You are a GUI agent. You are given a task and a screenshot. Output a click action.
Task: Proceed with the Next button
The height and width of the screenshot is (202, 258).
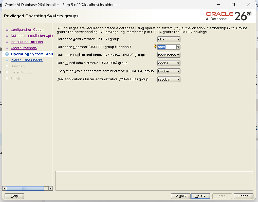click(x=200, y=196)
